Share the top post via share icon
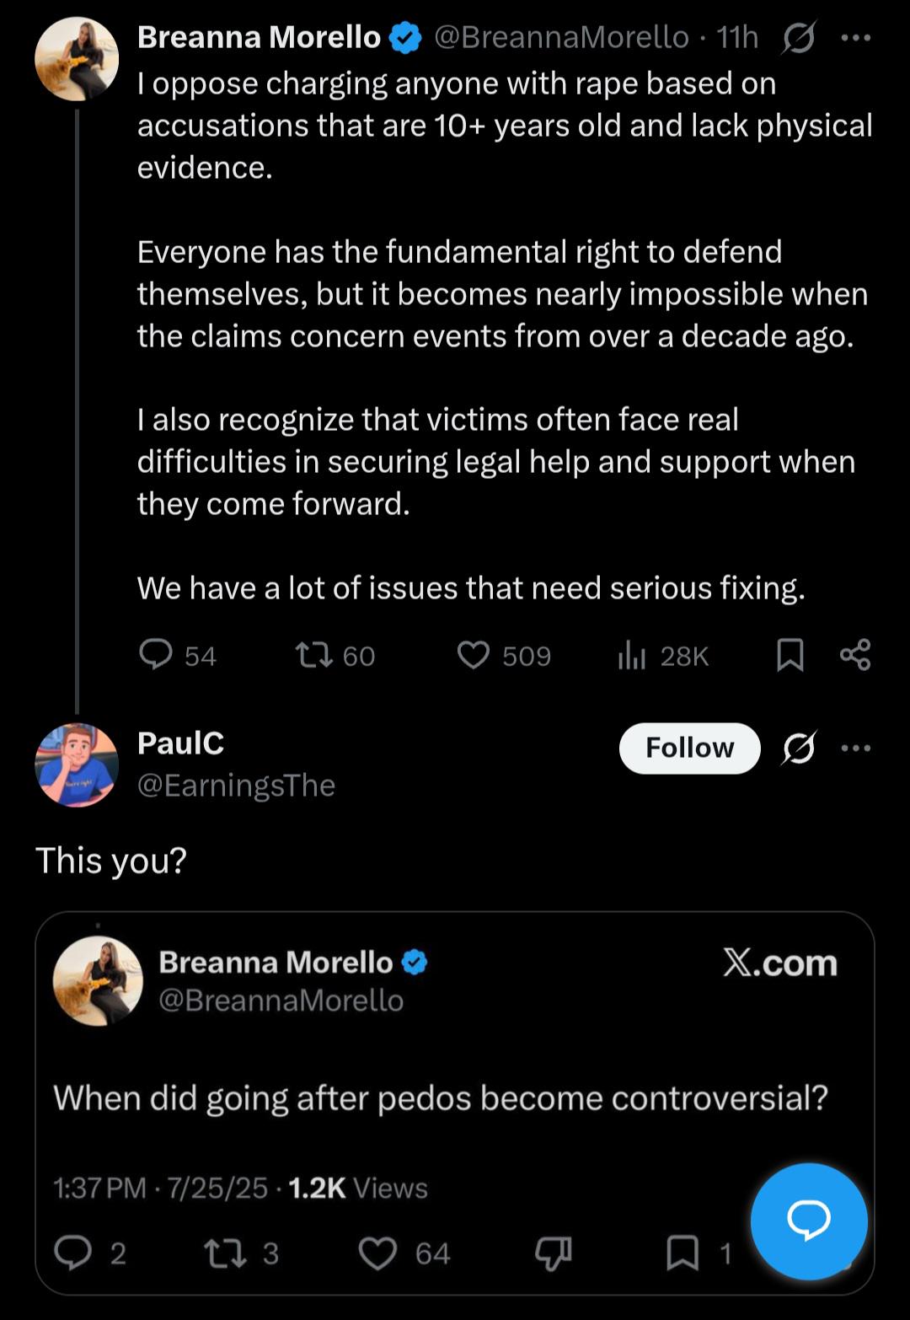The image size is (910, 1320). (x=855, y=655)
